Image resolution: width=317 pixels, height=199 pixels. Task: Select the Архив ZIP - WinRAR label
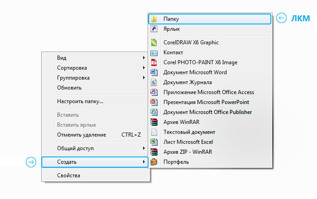(188, 152)
